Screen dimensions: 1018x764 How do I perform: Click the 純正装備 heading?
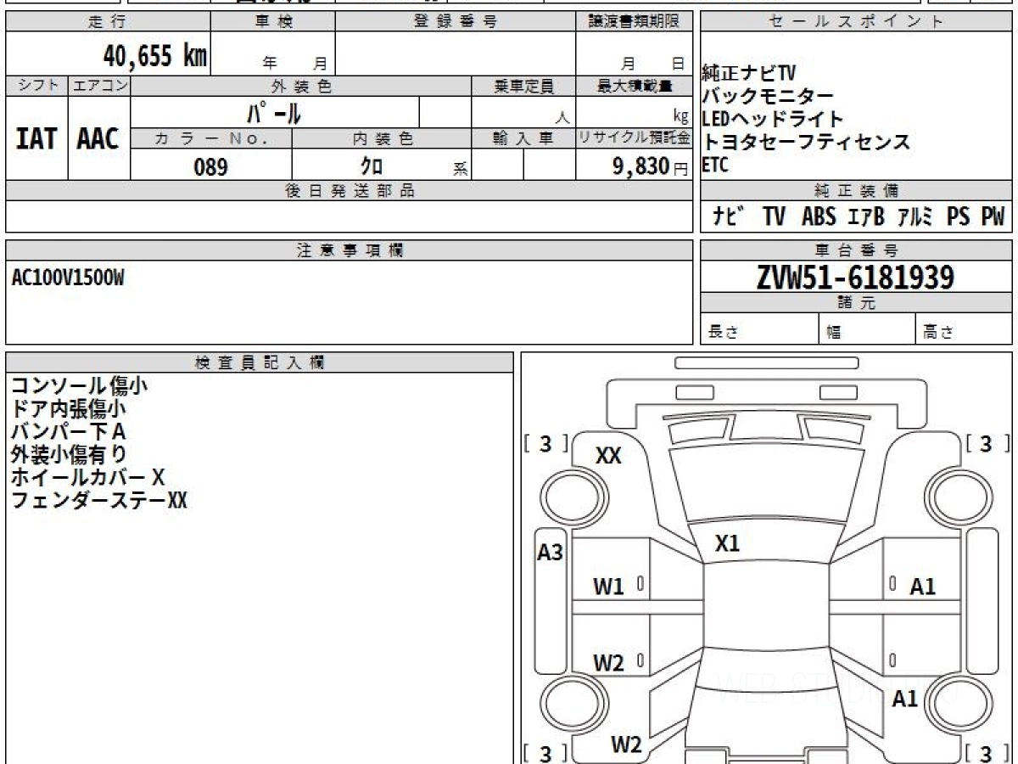pyautogui.click(x=856, y=191)
